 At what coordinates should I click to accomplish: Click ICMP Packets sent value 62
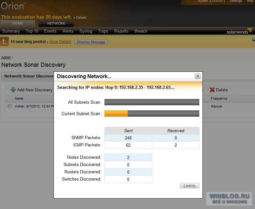pos(128,145)
